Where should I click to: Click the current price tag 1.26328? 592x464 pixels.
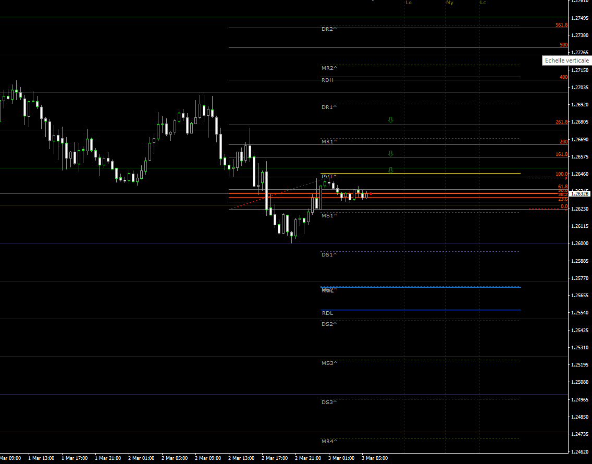(579, 194)
